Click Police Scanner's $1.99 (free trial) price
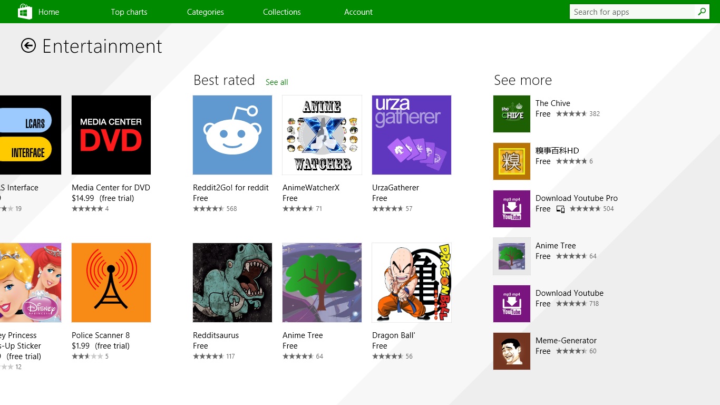 click(101, 346)
